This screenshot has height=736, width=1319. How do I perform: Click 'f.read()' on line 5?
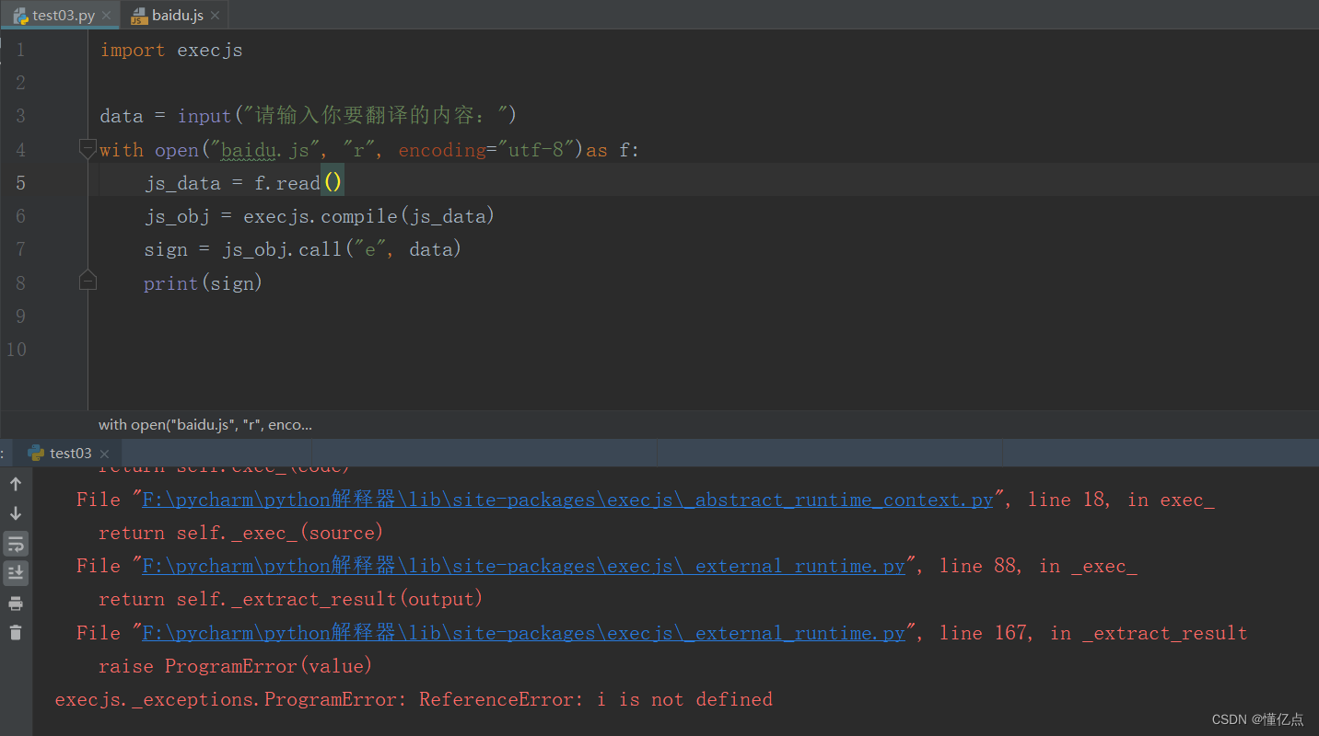click(298, 183)
